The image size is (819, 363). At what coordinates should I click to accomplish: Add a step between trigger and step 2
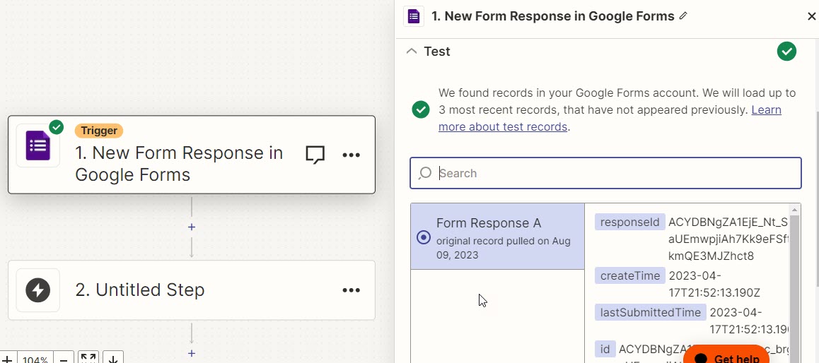(192, 227)
